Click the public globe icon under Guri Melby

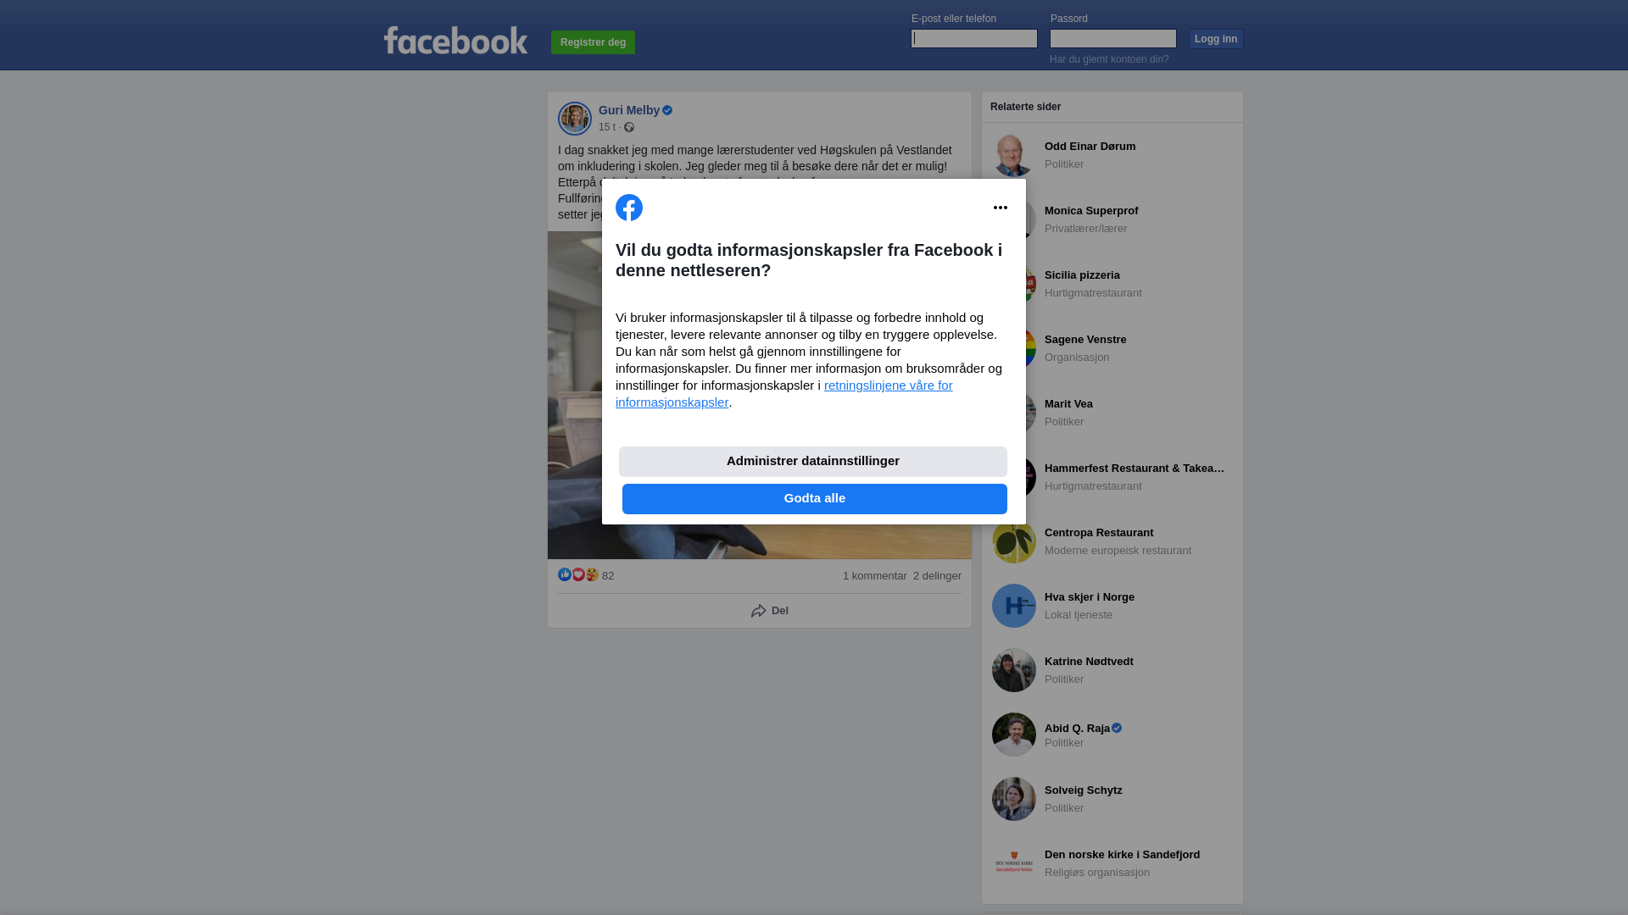coord(629,127)
